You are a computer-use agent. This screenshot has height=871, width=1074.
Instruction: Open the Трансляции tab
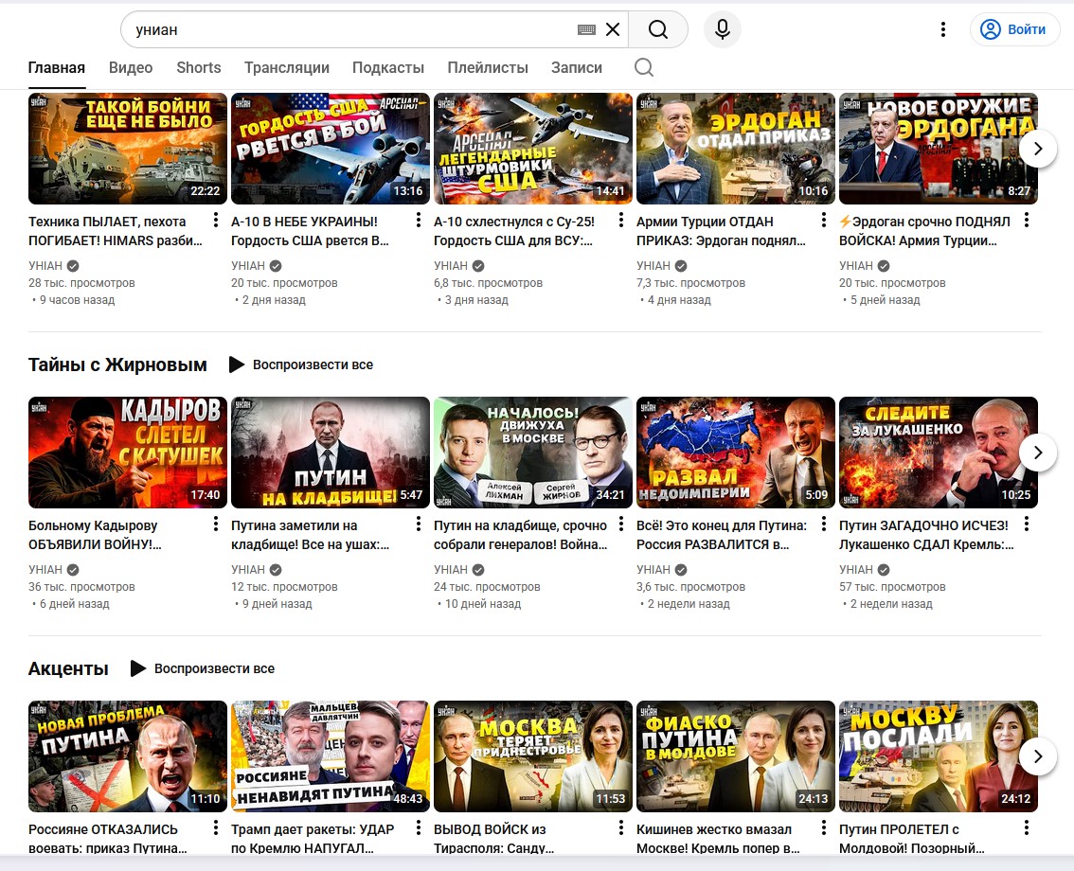(x=287, y=68)
